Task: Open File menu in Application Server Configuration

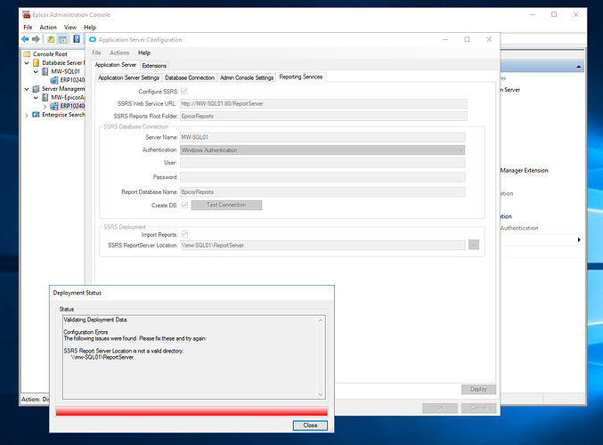Action: coord(96,53)
